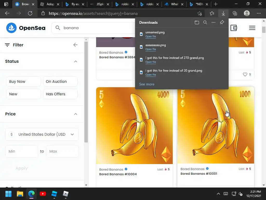Open the wallet icon in OpenSea header
The image size is (266, 200).
234,28
